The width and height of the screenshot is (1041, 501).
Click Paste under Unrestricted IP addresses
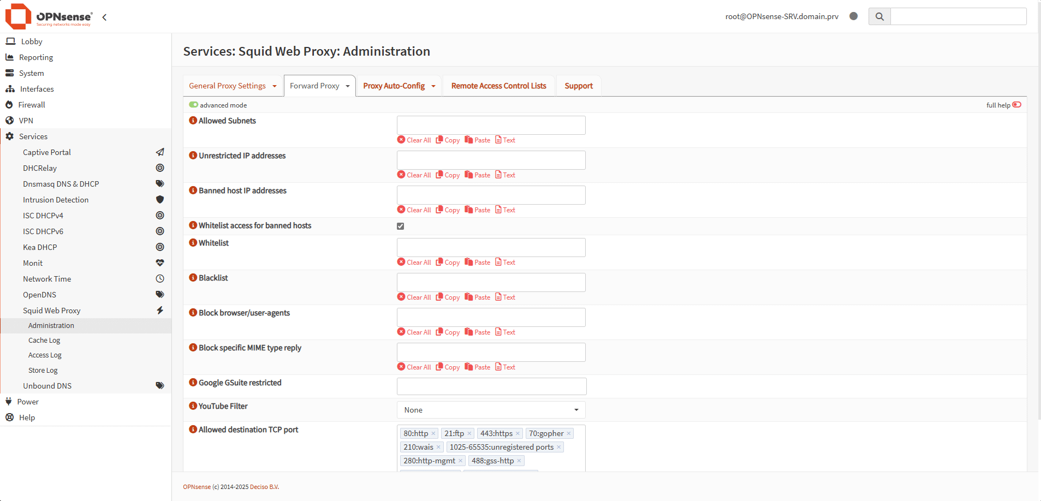478,175
